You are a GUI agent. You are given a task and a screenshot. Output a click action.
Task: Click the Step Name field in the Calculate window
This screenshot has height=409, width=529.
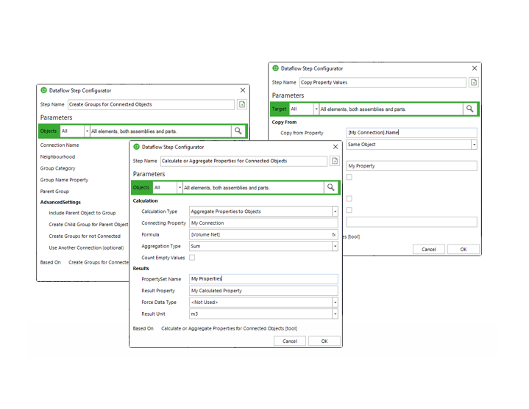pos(244,161)
